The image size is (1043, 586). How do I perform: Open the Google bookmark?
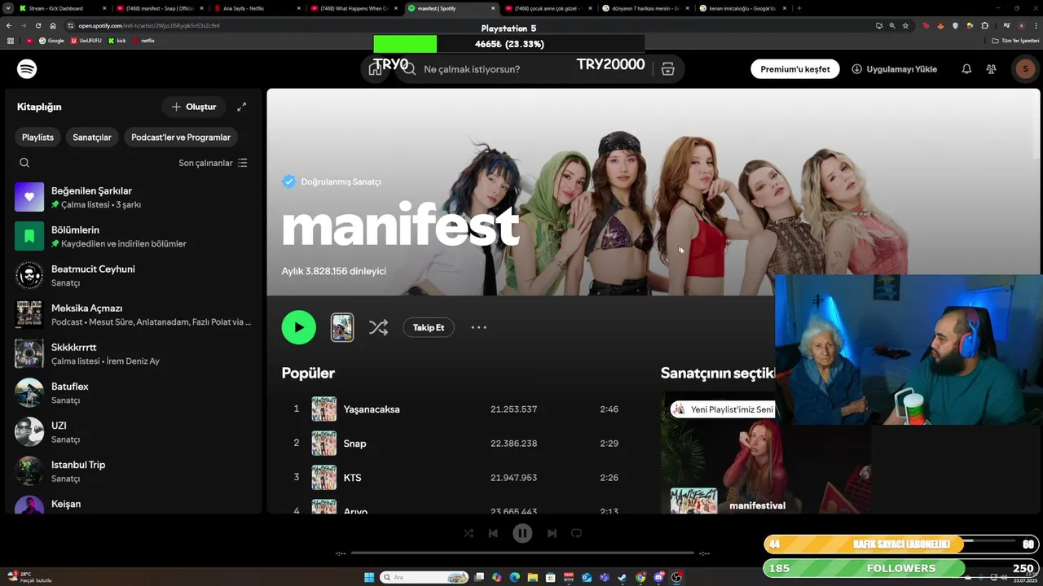point(51,41)
